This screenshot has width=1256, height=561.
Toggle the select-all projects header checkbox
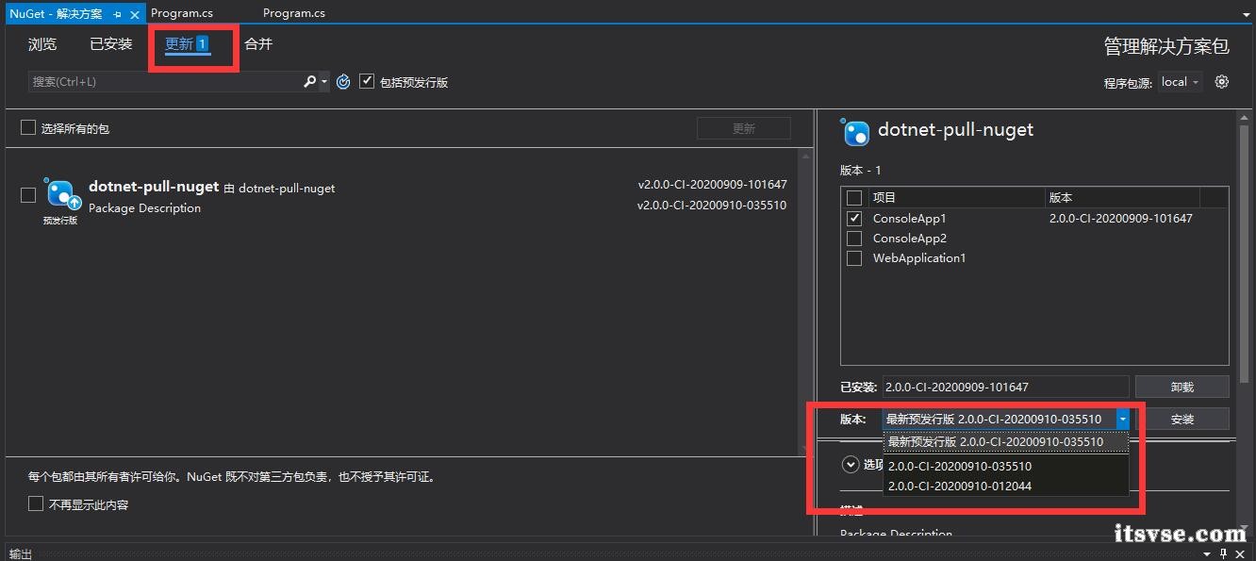click(854, 198)
